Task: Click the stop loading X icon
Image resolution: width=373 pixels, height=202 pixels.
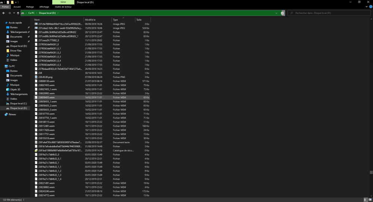Action: [x=282, y=13]
